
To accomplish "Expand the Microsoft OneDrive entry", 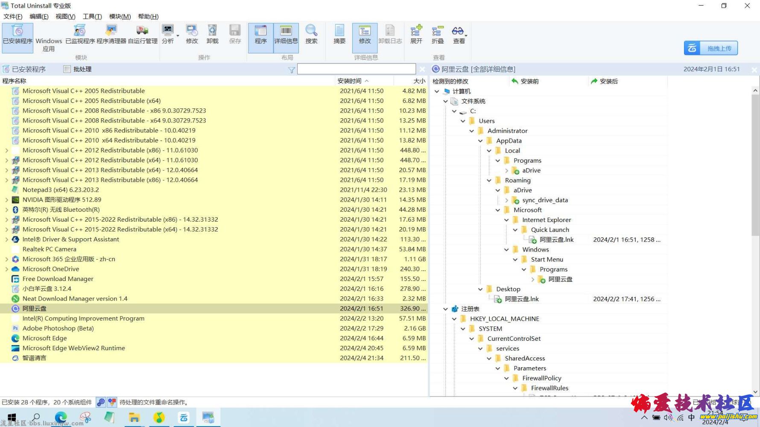I will pos(6,269).
